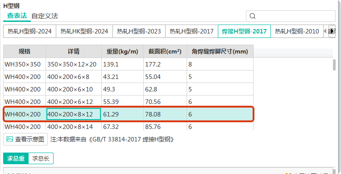Click the left arrow to scroll tabs back
Image resolution: width=341 pixels, height=174 pixels.
click(325, 31)
